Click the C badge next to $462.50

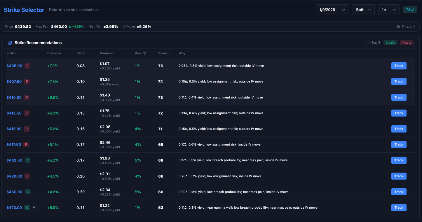(x=27, y=160)
